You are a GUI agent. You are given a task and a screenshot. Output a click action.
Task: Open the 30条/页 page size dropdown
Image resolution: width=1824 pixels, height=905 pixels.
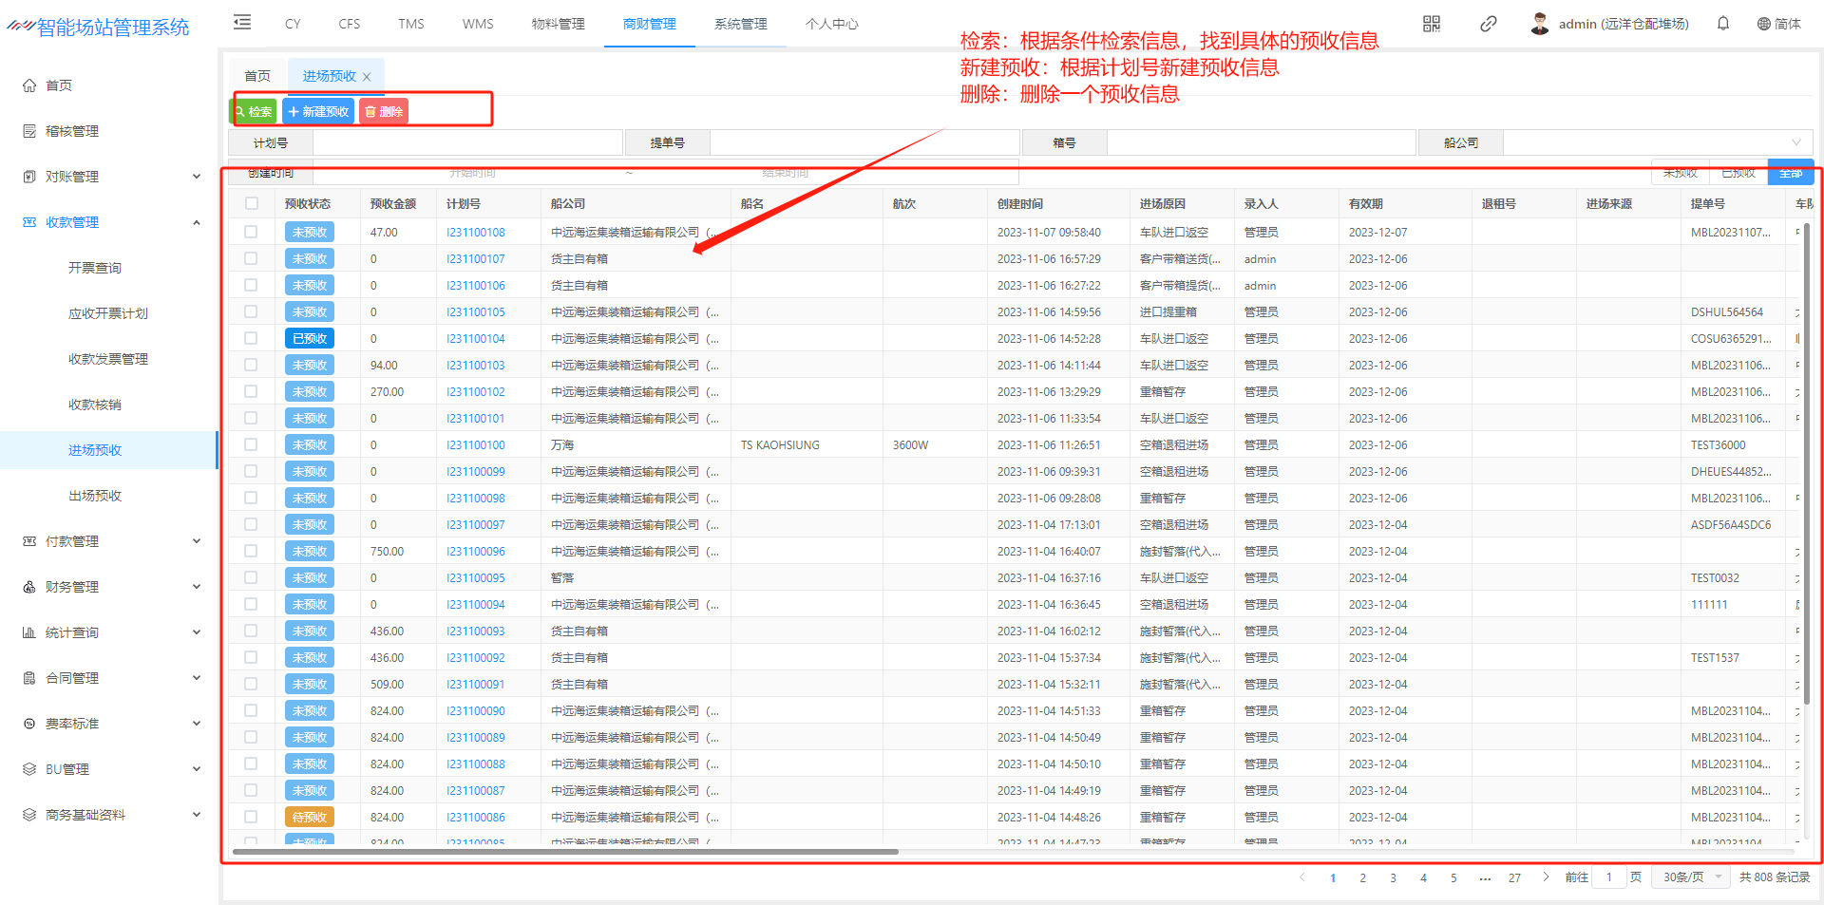pyautogui.click(x=1692, y=877)
